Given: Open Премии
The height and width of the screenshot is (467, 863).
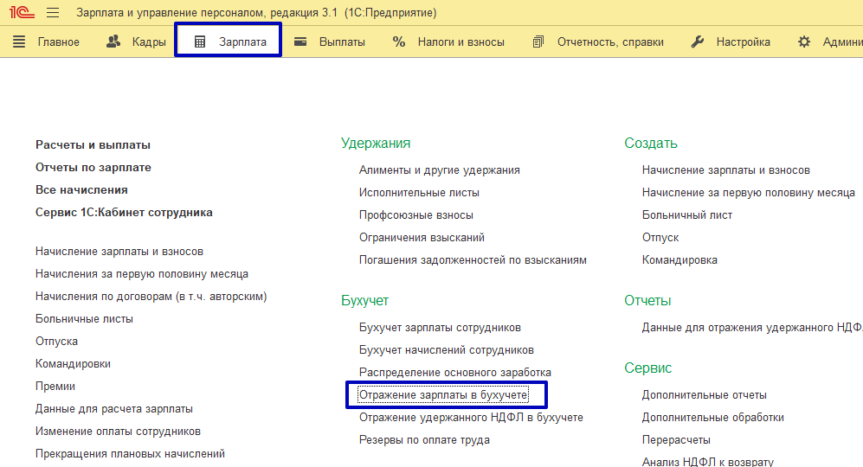Looking at the screenshot, I should (55, 387).
